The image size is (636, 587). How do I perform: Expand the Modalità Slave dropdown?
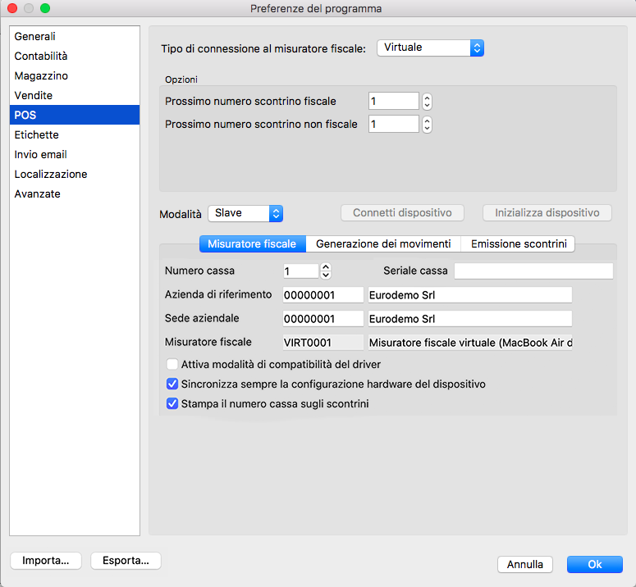point(245,213)
